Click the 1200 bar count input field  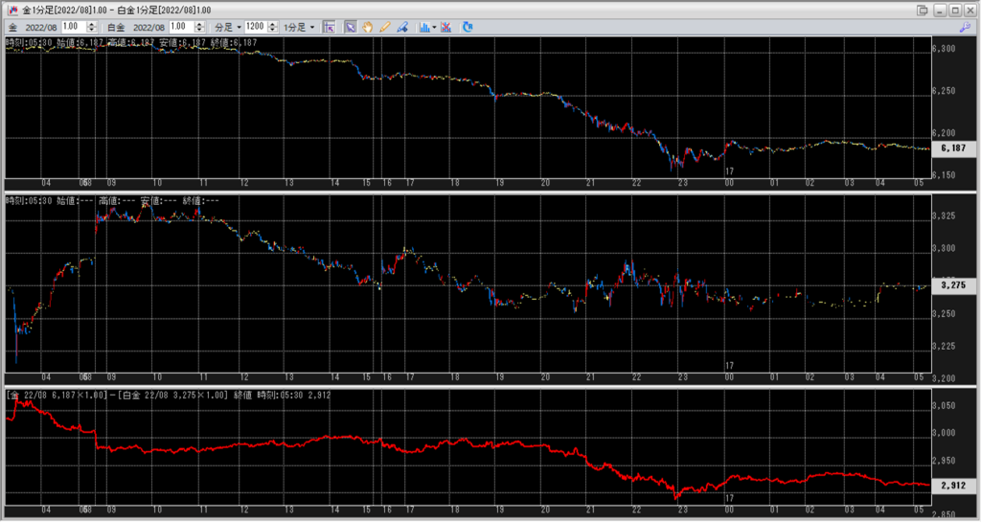(x=256, y=27)
